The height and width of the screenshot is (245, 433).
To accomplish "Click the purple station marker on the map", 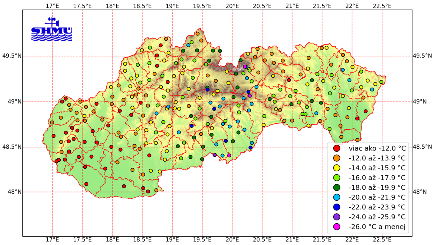I will pos(215,155).
